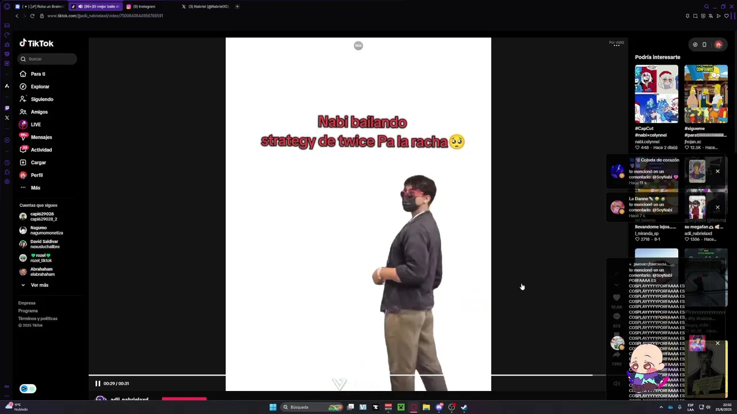Screen dimensions: 737x414
Task: Click the translate page icon
Action: click(x=711, y=16)
